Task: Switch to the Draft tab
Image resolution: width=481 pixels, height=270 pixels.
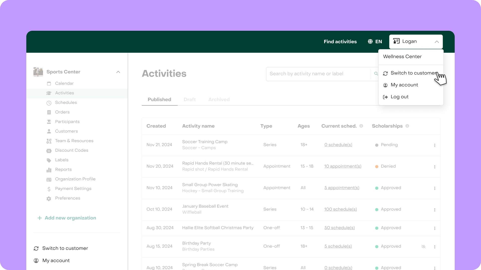Action: [190, 99]
